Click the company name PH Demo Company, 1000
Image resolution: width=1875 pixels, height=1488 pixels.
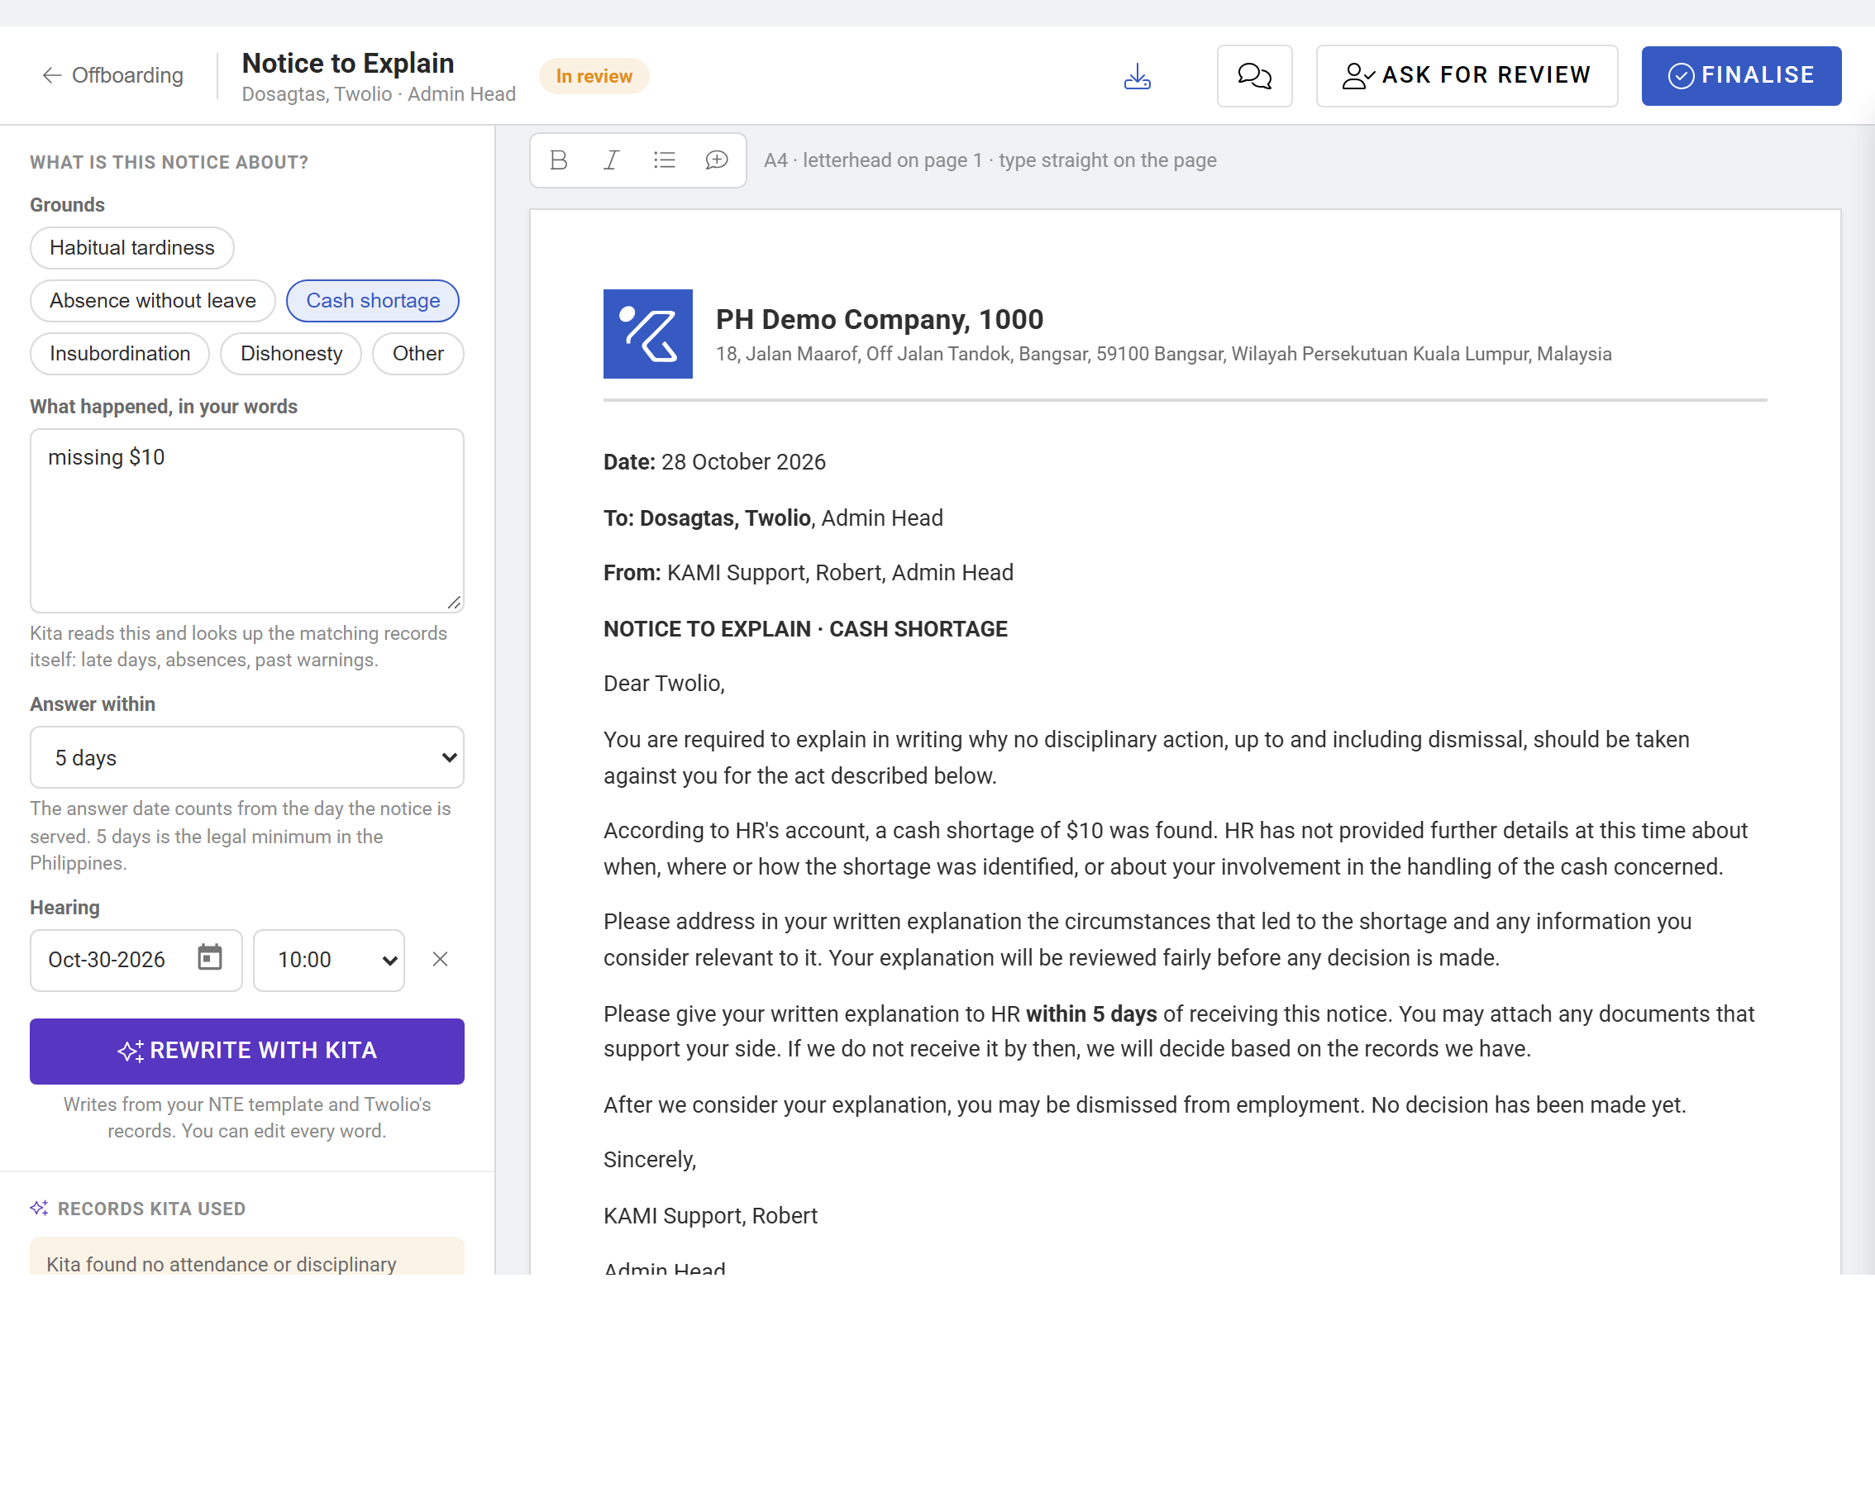(880, 319)
